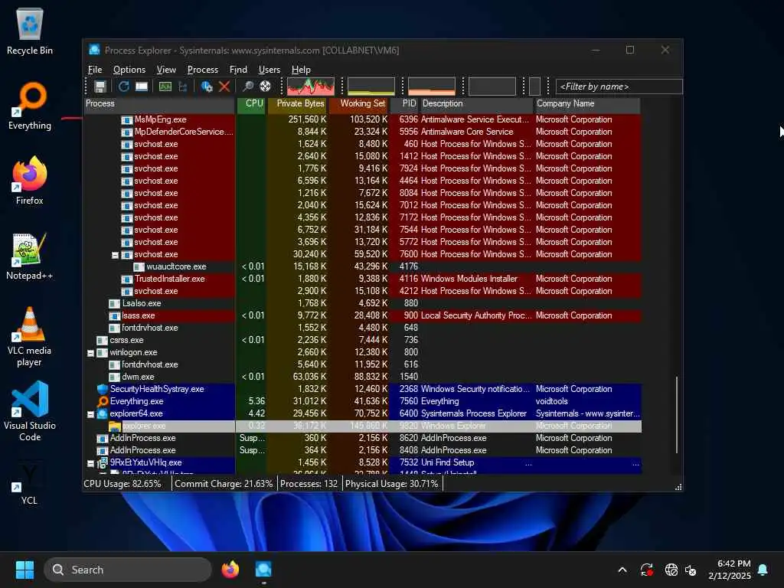Open the VLC media player desktop shortcut
The image size is (784, 588).
pos(30,337)
